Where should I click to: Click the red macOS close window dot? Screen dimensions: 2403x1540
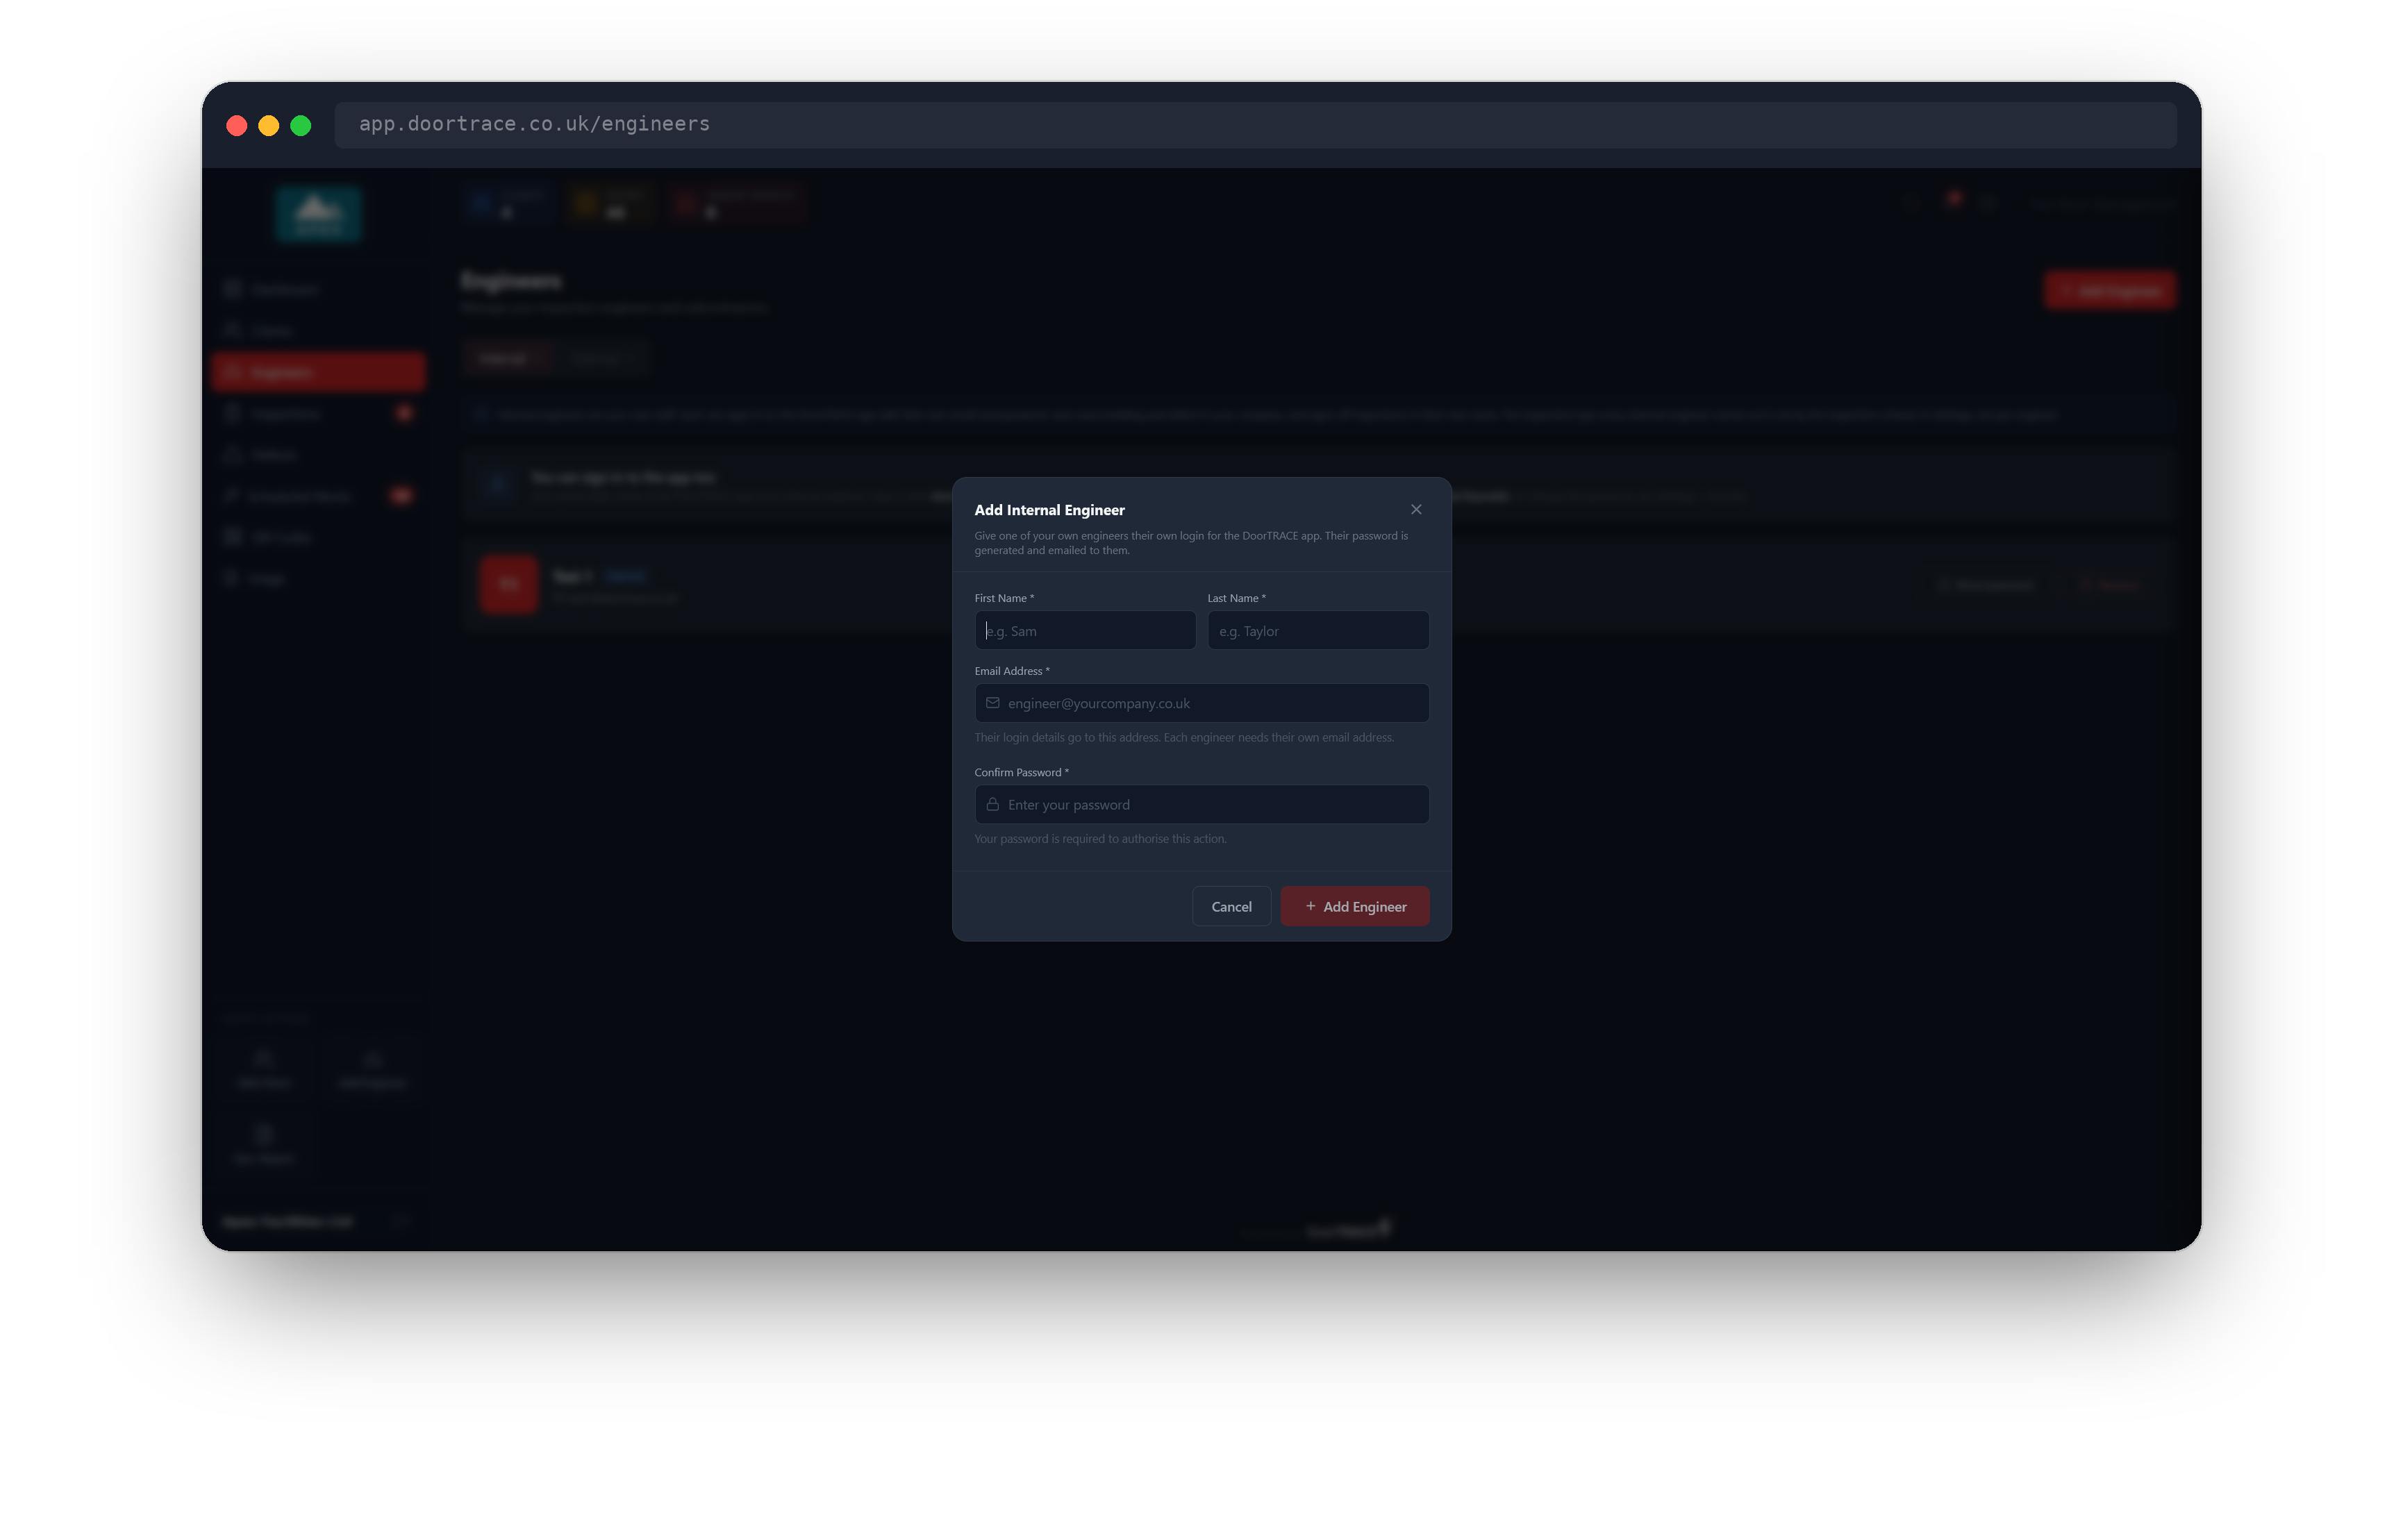point(237,125)
